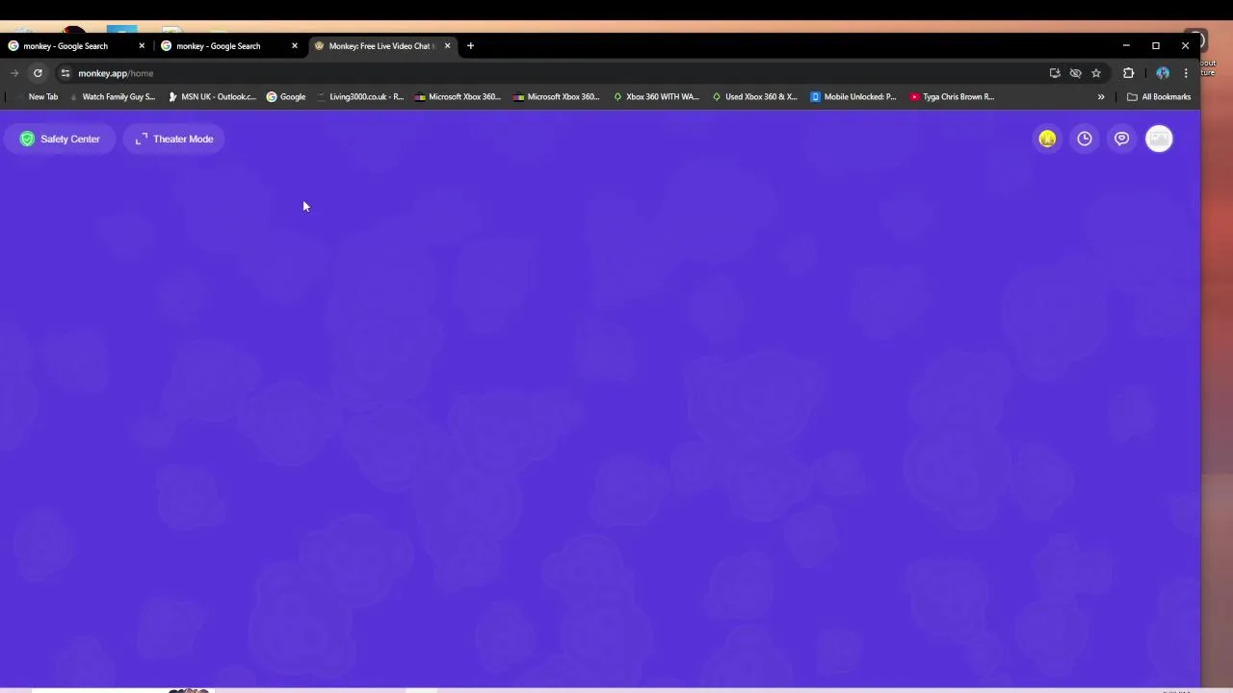Open the Used Xbox 360 & X... bookmark
The height and width of the screenshot is (693, 1233).
(x=754, y=97)
